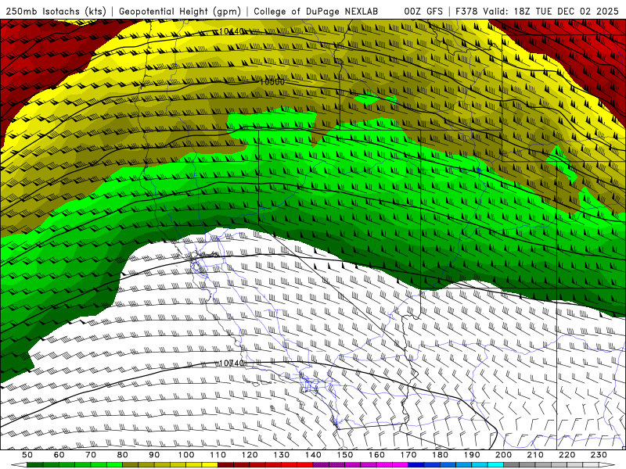Click the 10500 height contour label
This screenshot has height=469, width=626.
click(x=272, y=82)
